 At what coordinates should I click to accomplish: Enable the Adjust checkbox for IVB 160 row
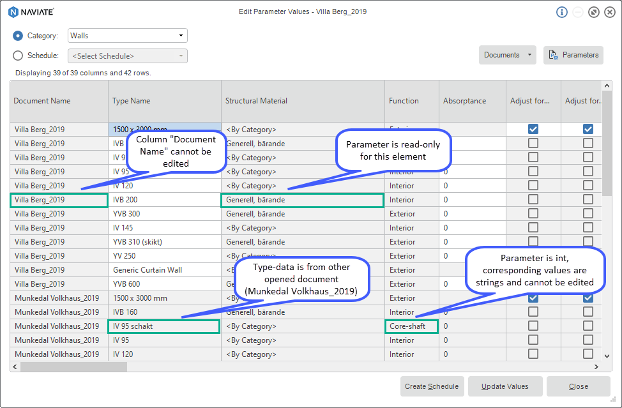pos(533,312)
